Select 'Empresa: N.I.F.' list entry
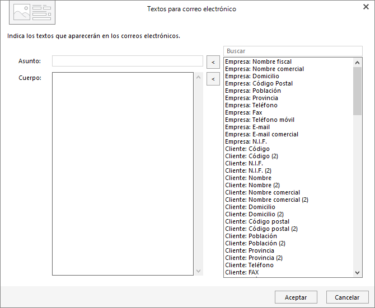The width and height of the screenshot is (375, 308). pyautogui.click(x=289, y=141)
